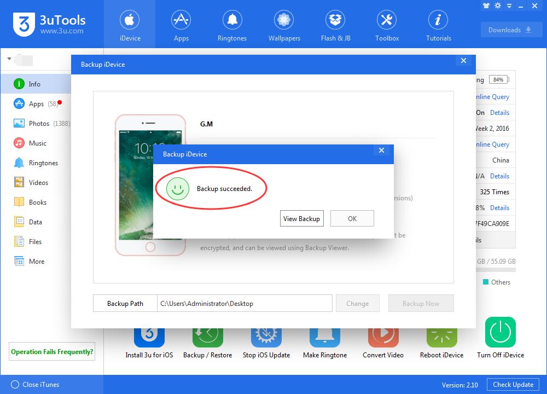
Task: Click the Check Update button
Action: (513, 385)
